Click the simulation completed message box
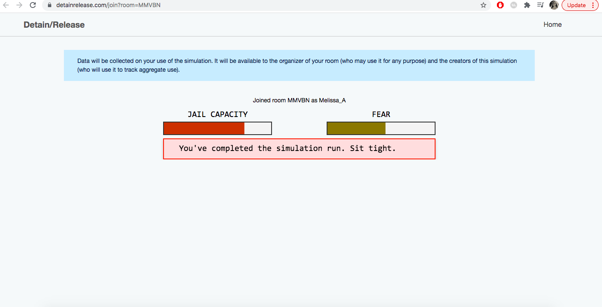Screen dimensions: 602x307 tap(299, 149)
